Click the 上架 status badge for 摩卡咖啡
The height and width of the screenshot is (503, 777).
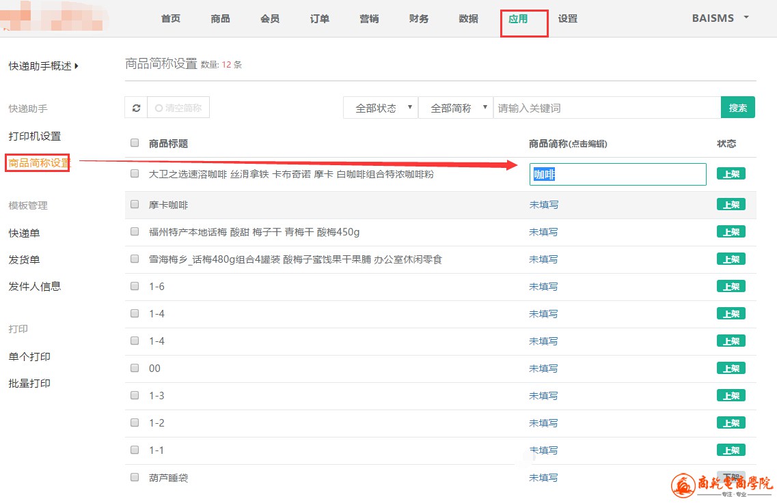pos(731,205)
